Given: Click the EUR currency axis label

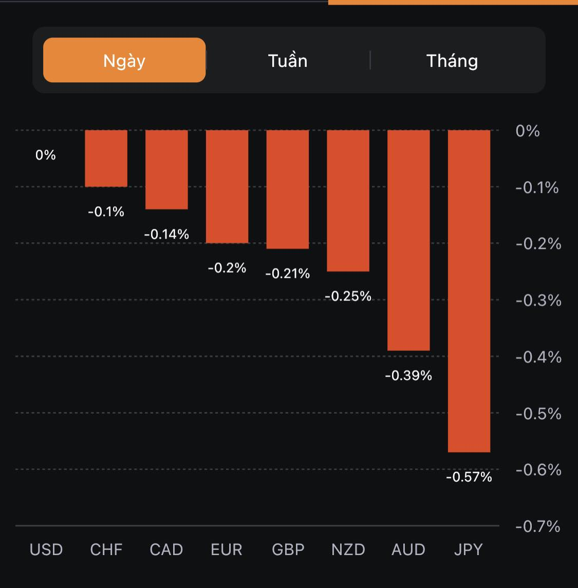Looking at the screenshot, I should [227, 549].
